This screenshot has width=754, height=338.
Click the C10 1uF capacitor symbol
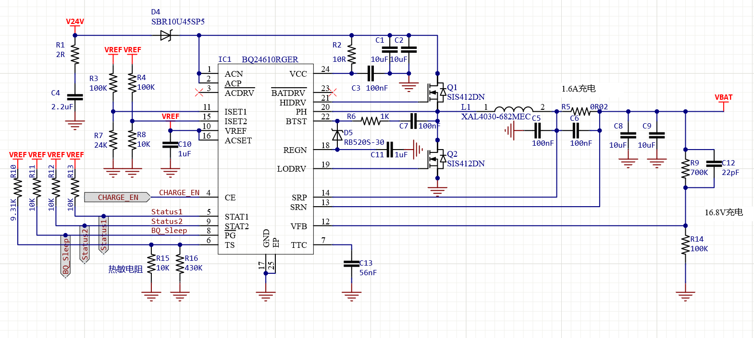170,144
